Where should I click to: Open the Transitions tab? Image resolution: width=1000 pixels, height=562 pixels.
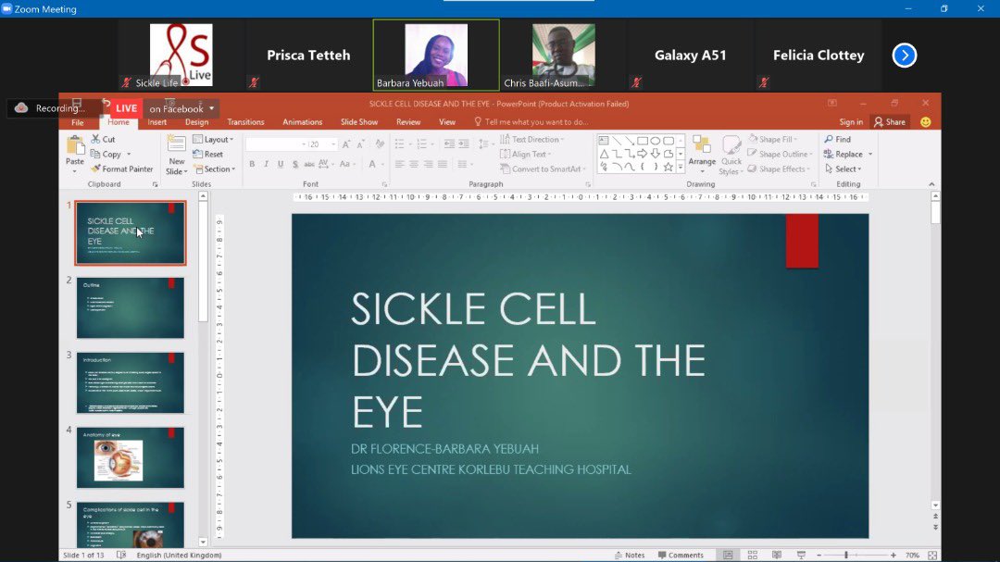pos(245,122)
